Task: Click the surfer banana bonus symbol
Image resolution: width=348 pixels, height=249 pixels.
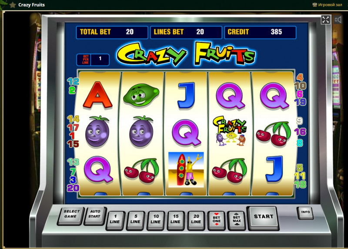Action: coord(186,169)
